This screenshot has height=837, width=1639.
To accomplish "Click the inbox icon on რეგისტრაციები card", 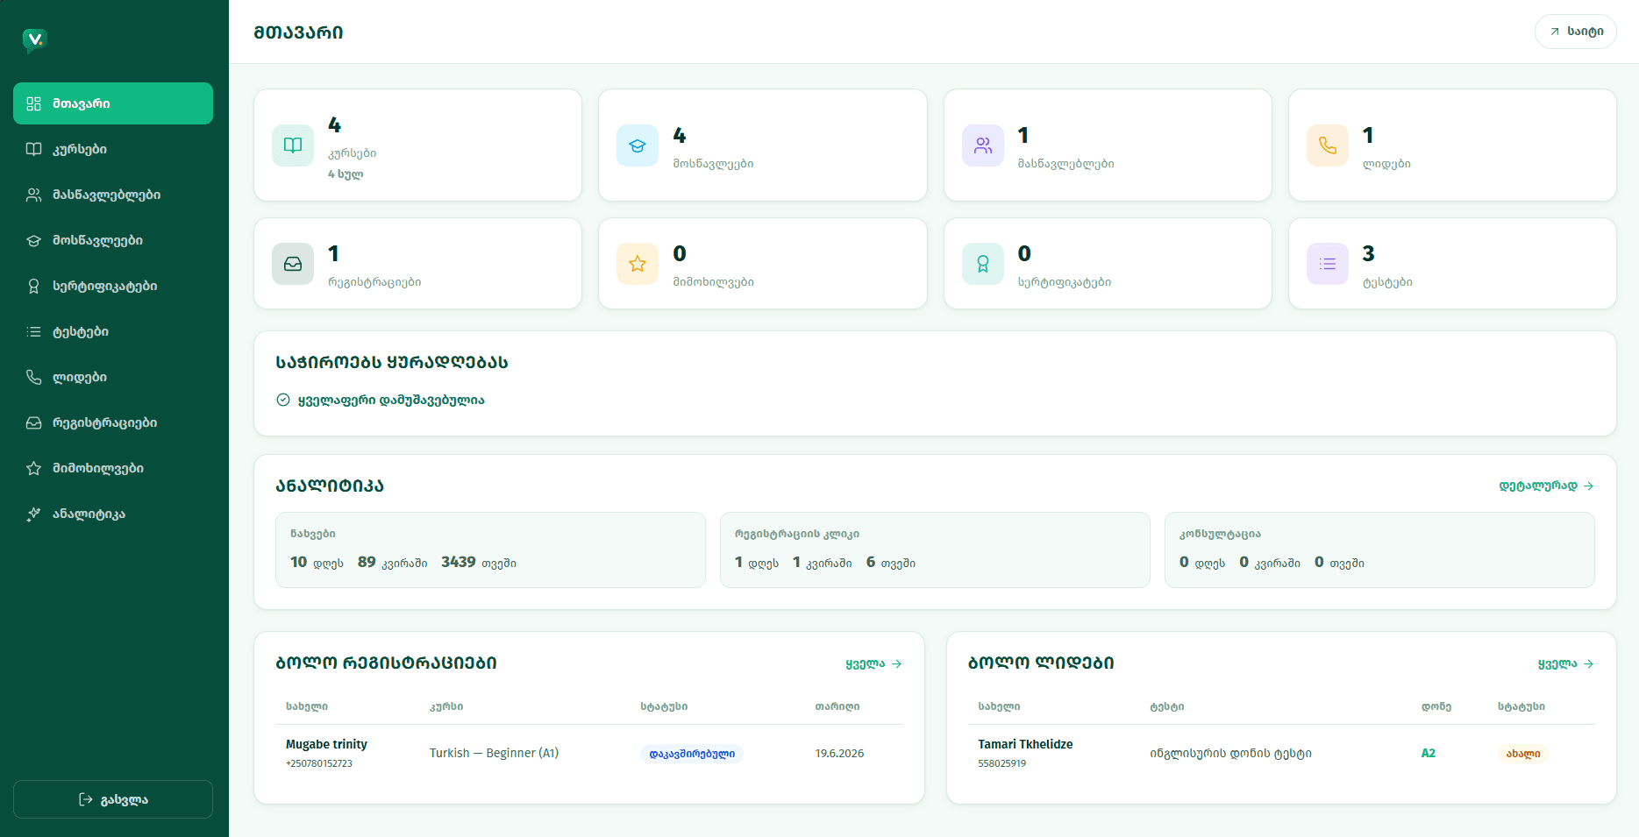I will [x=293, y=264].
